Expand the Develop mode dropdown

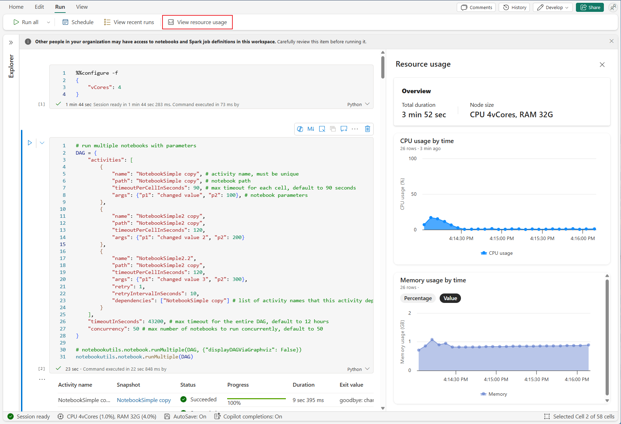click(554, 7)
